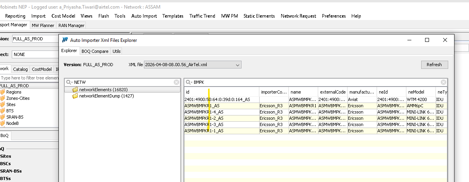
Task: Select row ASMWBMPKR1-4_AS in table
Action: pyautogui.click(x=204, y=112)
